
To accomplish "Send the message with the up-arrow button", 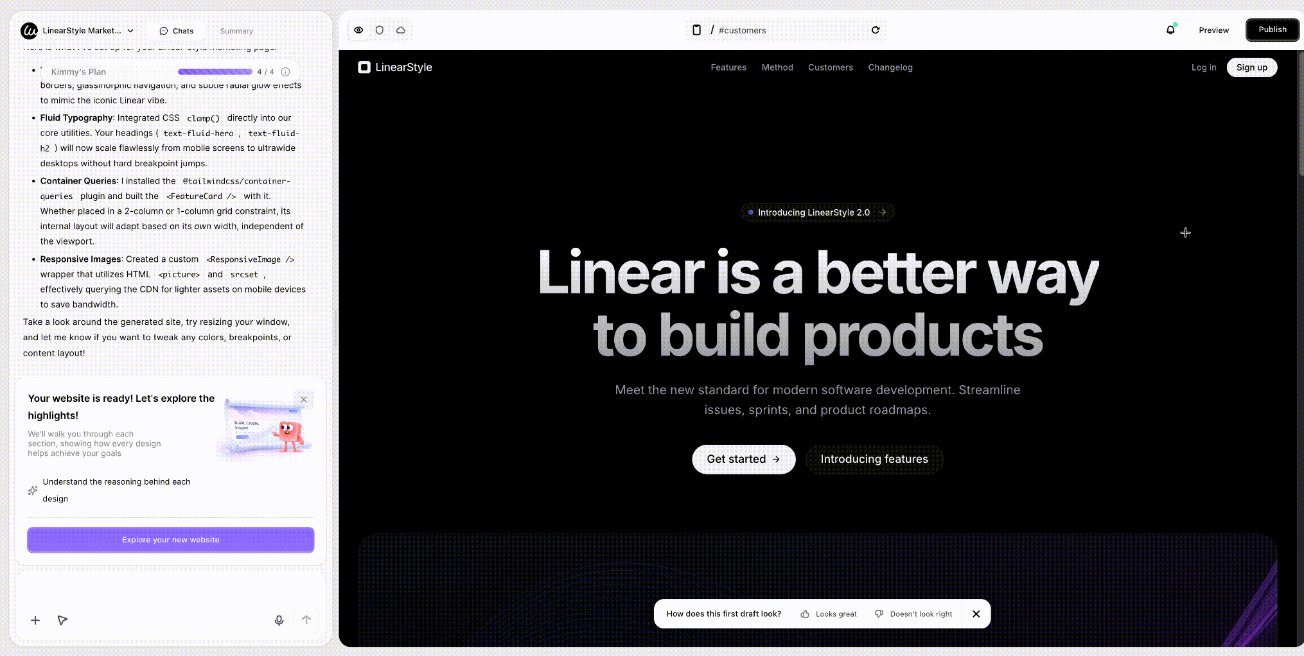I will click(x=306, y=620).
